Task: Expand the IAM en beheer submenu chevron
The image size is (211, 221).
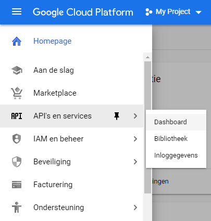Action: click(x=135, y=139)
